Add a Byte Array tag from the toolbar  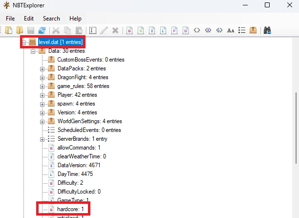click(197, 30)
